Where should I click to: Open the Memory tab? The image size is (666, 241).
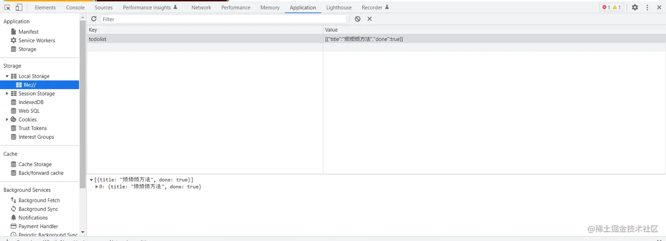(270, 7)
